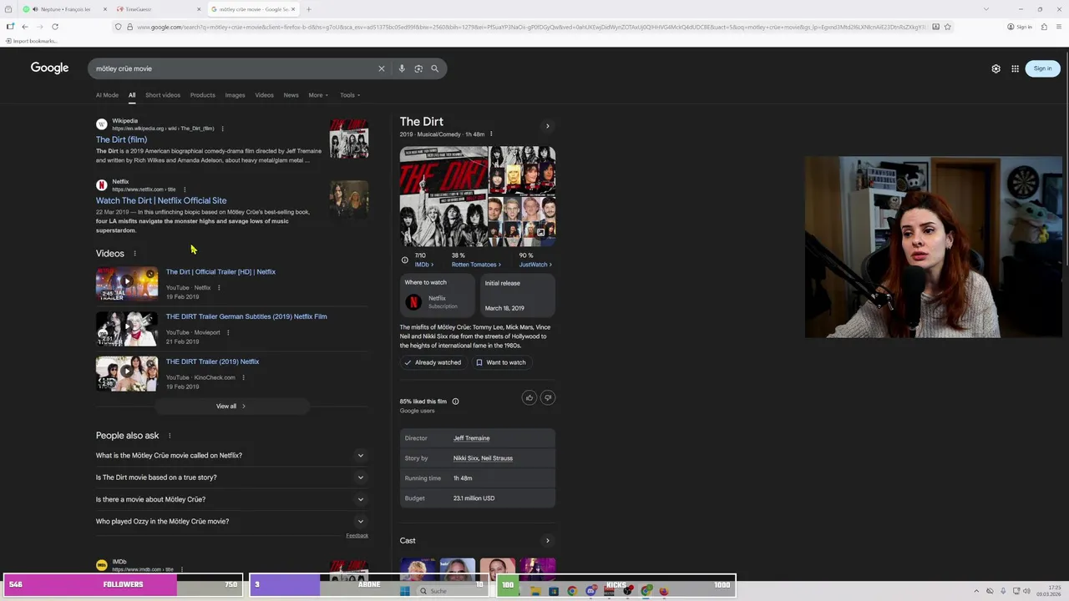The image size is (1069, 601).
Task: Open more options for the Wikipedia result
Action: (222, 129)
